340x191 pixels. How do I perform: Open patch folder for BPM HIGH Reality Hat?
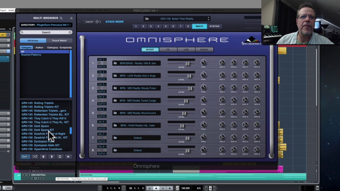pyautogui.click(x=115, y=125)
